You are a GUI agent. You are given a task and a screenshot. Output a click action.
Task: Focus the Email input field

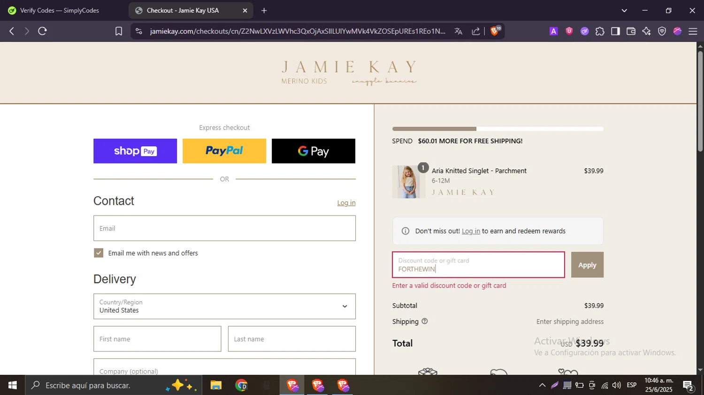coord(224,228)
